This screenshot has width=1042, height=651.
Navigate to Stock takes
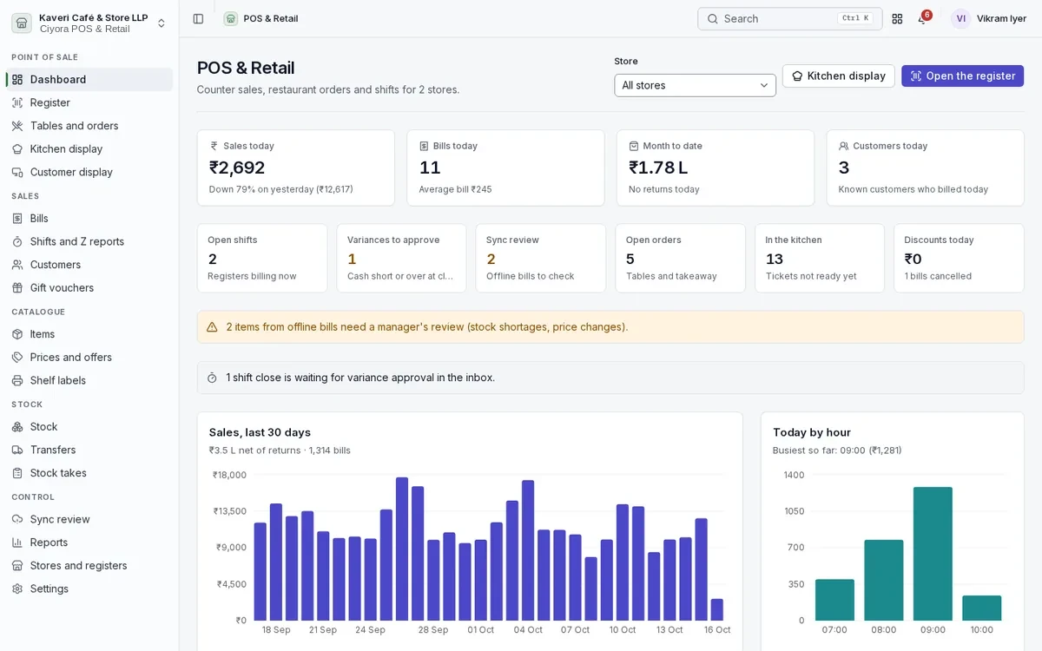(x=89, y=473)
